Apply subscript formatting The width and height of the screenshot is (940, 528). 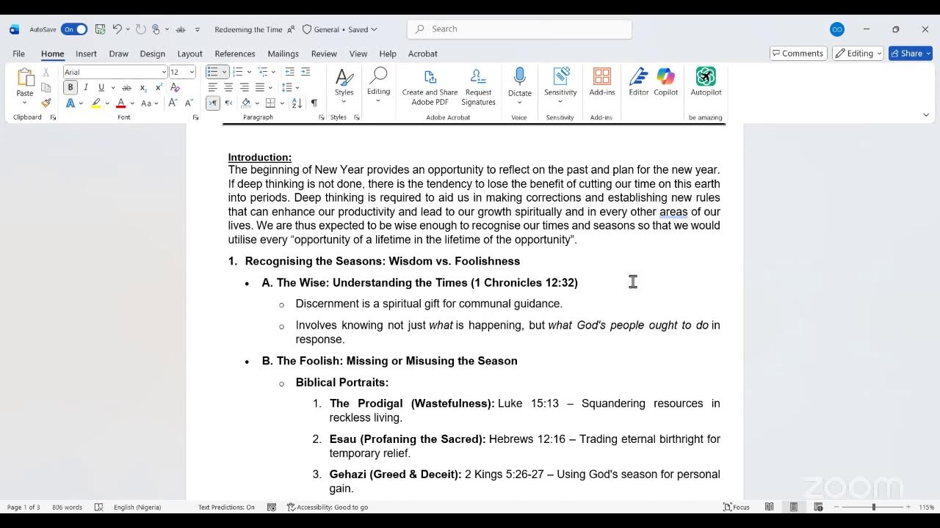(x=143, y=87)
